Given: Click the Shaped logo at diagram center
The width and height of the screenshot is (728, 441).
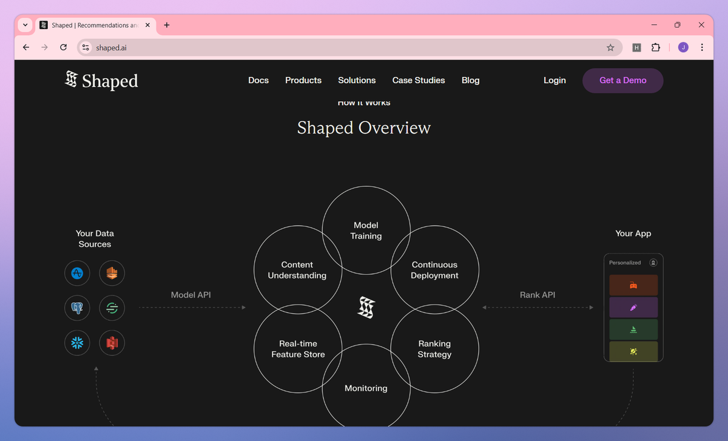Looking at the screenshot, I should pos(366,308).
